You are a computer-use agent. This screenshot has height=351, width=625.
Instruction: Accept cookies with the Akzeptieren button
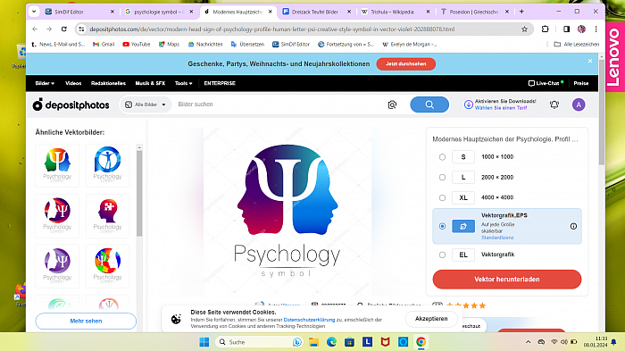click(x=431, y=319)
